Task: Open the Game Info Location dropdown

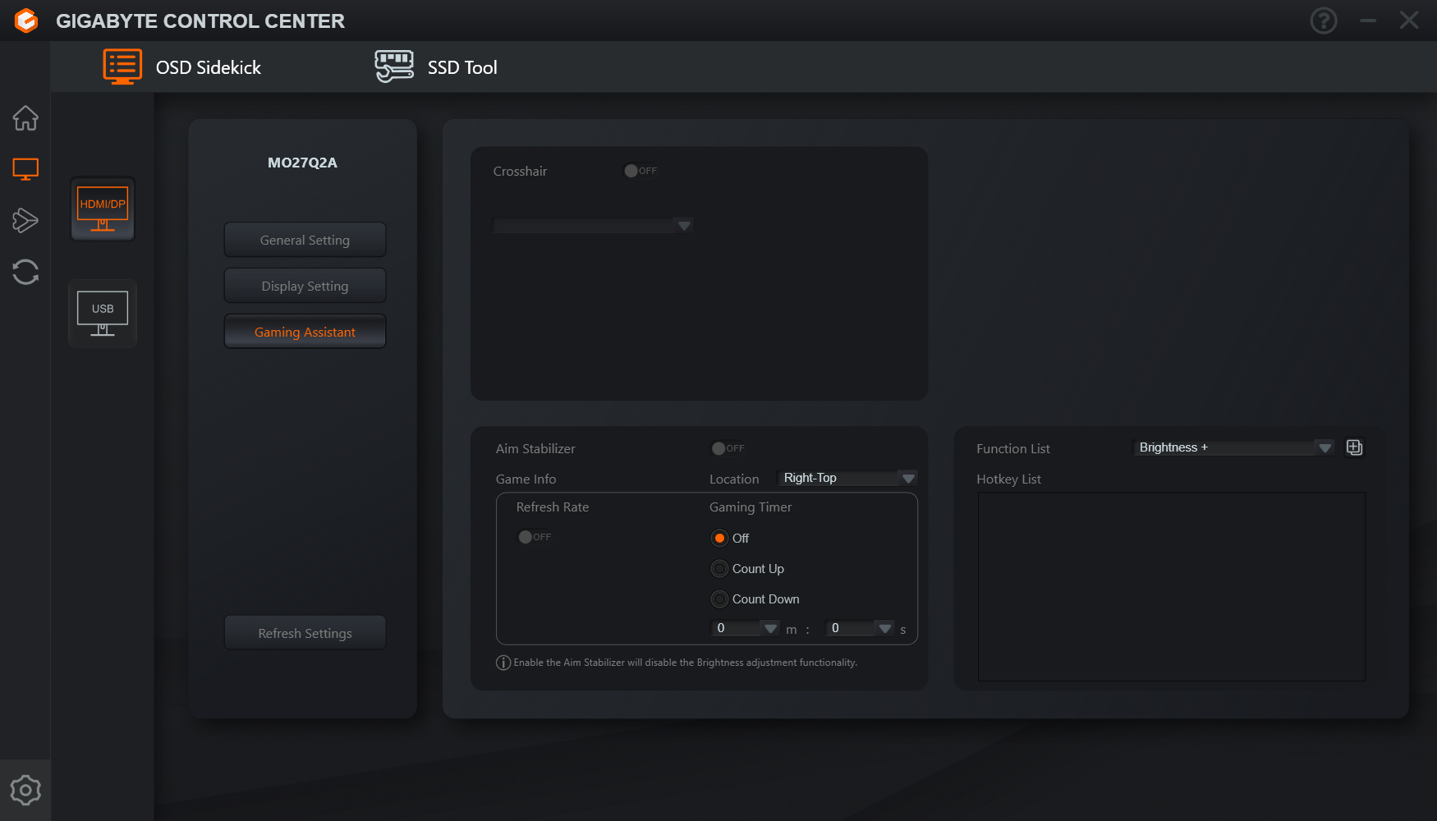Action: point(847,478)
